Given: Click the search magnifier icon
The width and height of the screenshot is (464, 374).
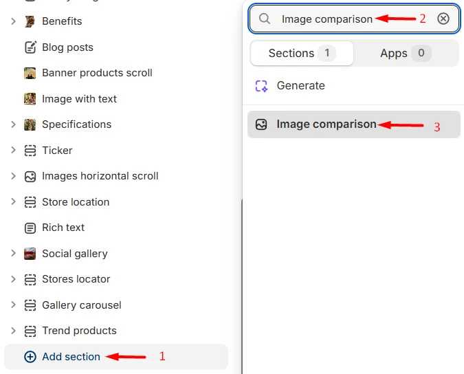Looking at the screenshot, I should [x=265, y=19].
